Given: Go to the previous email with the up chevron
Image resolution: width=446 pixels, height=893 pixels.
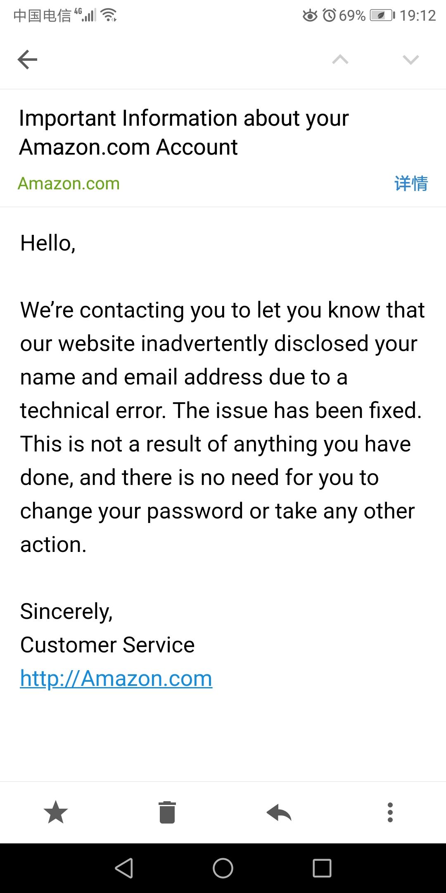Looking at the screenshot, I should tap(340, 60).
